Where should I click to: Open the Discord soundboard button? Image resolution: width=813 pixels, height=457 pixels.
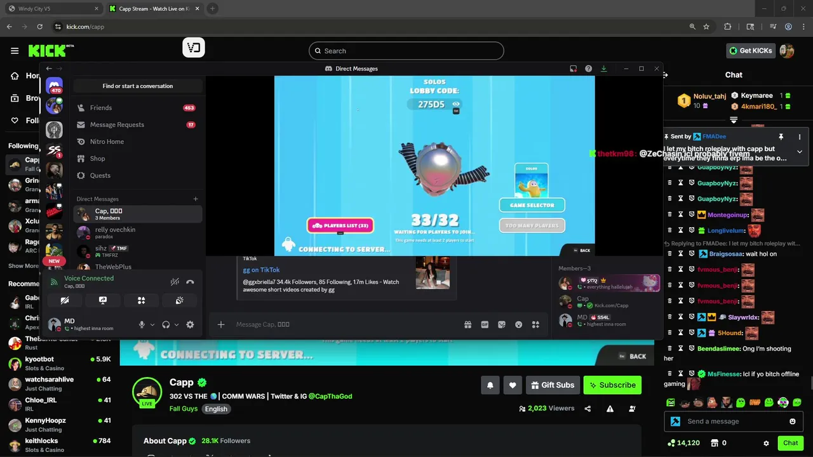click(180, 300)
